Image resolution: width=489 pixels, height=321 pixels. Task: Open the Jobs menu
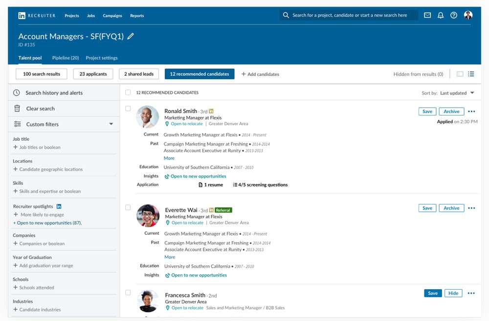coord(91,16)
